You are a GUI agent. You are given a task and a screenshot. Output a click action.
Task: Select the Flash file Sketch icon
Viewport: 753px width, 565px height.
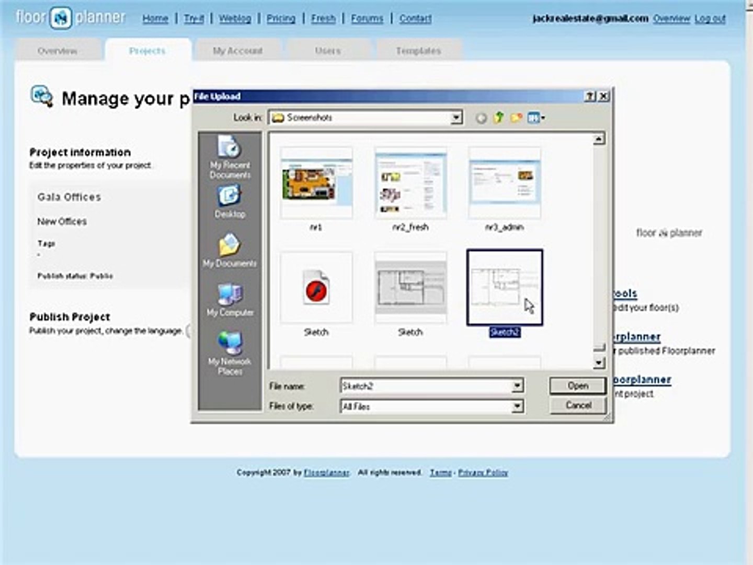(x=316, y=287)
